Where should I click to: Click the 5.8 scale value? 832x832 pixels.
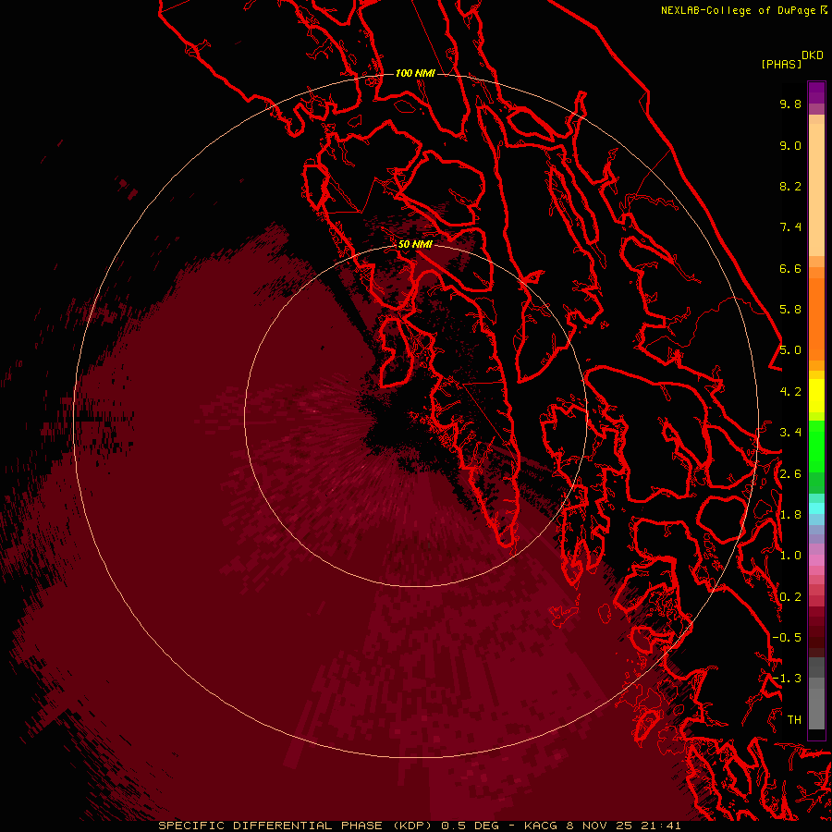pos(790,310)
